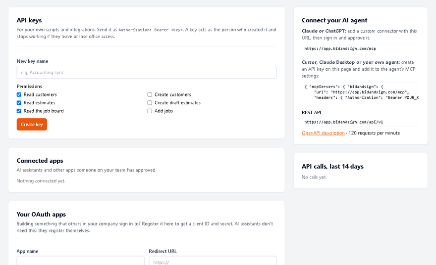Click the Your OAuth apps heading
Image resolution: width=436 pixels, height=265 pixels.
tap(41, 214)
